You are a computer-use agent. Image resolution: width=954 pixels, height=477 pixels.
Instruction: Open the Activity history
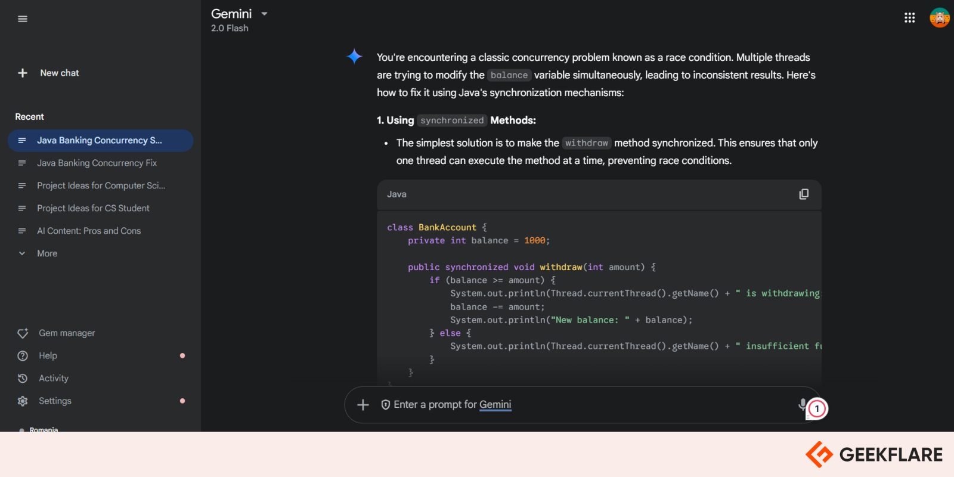(54, 379)
